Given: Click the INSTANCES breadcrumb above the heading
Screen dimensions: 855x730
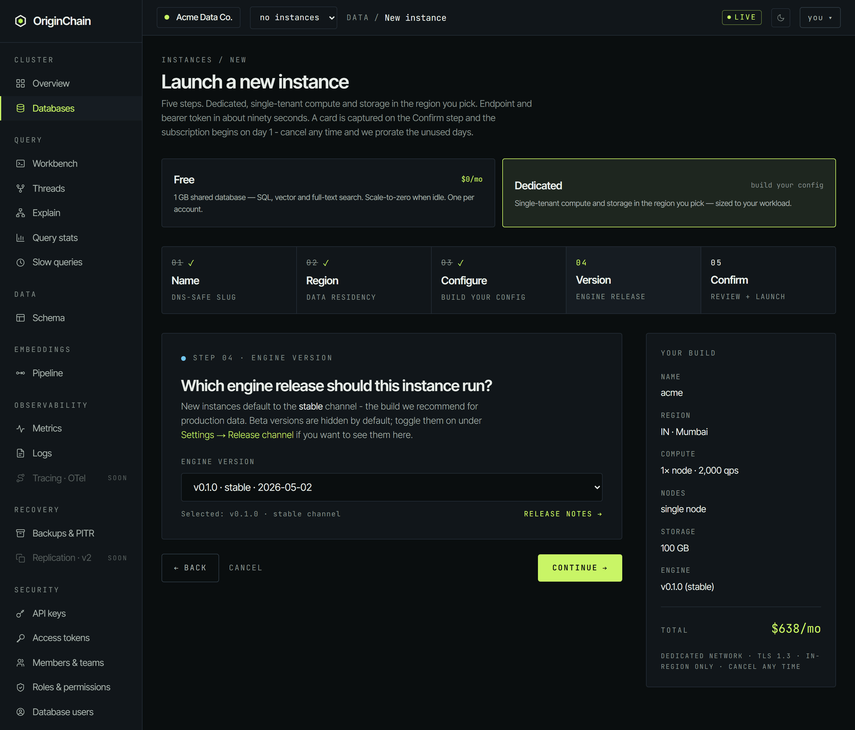Looking at the screenshot, I should pos(186,60).
